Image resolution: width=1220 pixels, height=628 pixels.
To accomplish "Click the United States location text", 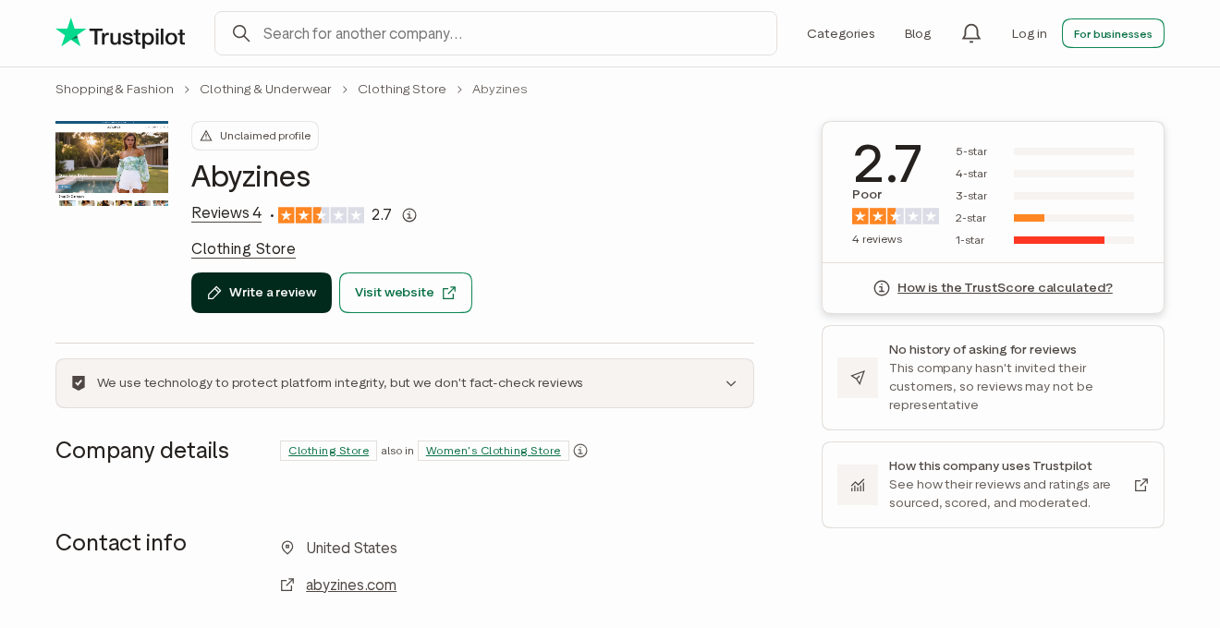I will click(351, 548).
